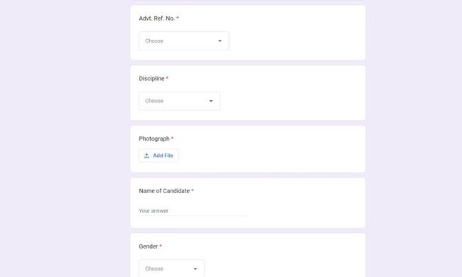Click the red asterisk next to Photograph

click(x=173, y=138)
